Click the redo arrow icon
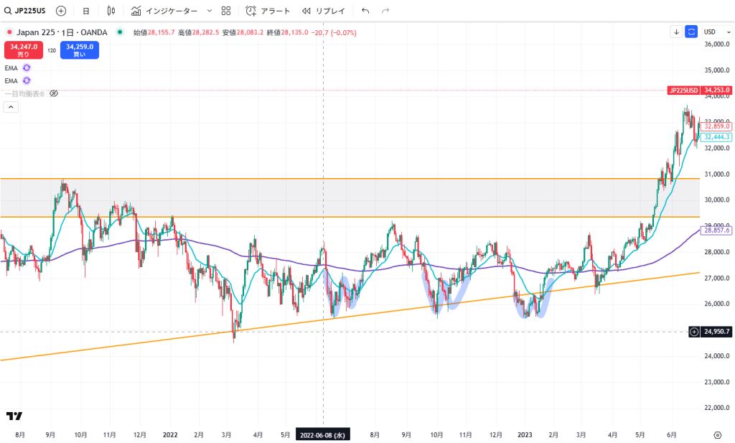The image size is (735, 443). (386, 11)
